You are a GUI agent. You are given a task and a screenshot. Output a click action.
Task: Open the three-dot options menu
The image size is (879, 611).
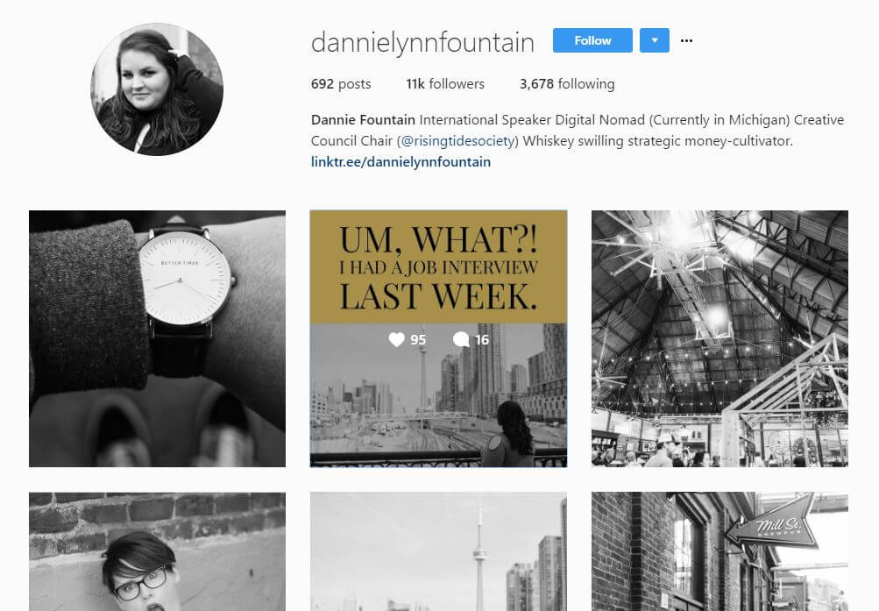tap(686, 40)
